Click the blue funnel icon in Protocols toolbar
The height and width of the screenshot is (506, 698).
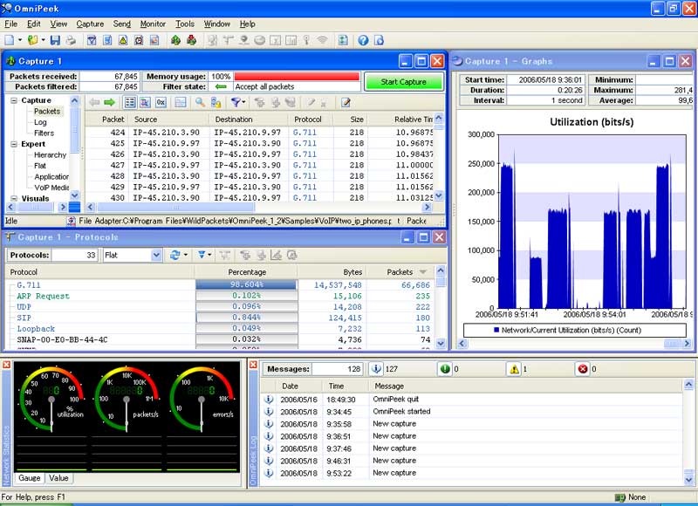[202, 255]
